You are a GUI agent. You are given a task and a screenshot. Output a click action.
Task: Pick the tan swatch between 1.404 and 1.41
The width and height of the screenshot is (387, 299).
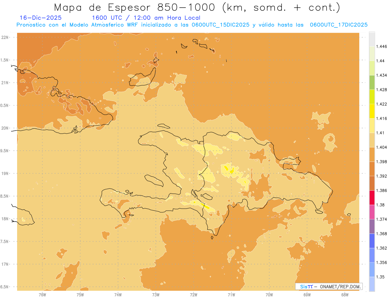pos(372,140)
